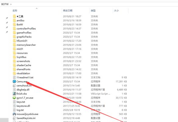This screenshot has height=122, width=178.
Task: Sort by the 大小 column header
Action: (x=116, y=11)
